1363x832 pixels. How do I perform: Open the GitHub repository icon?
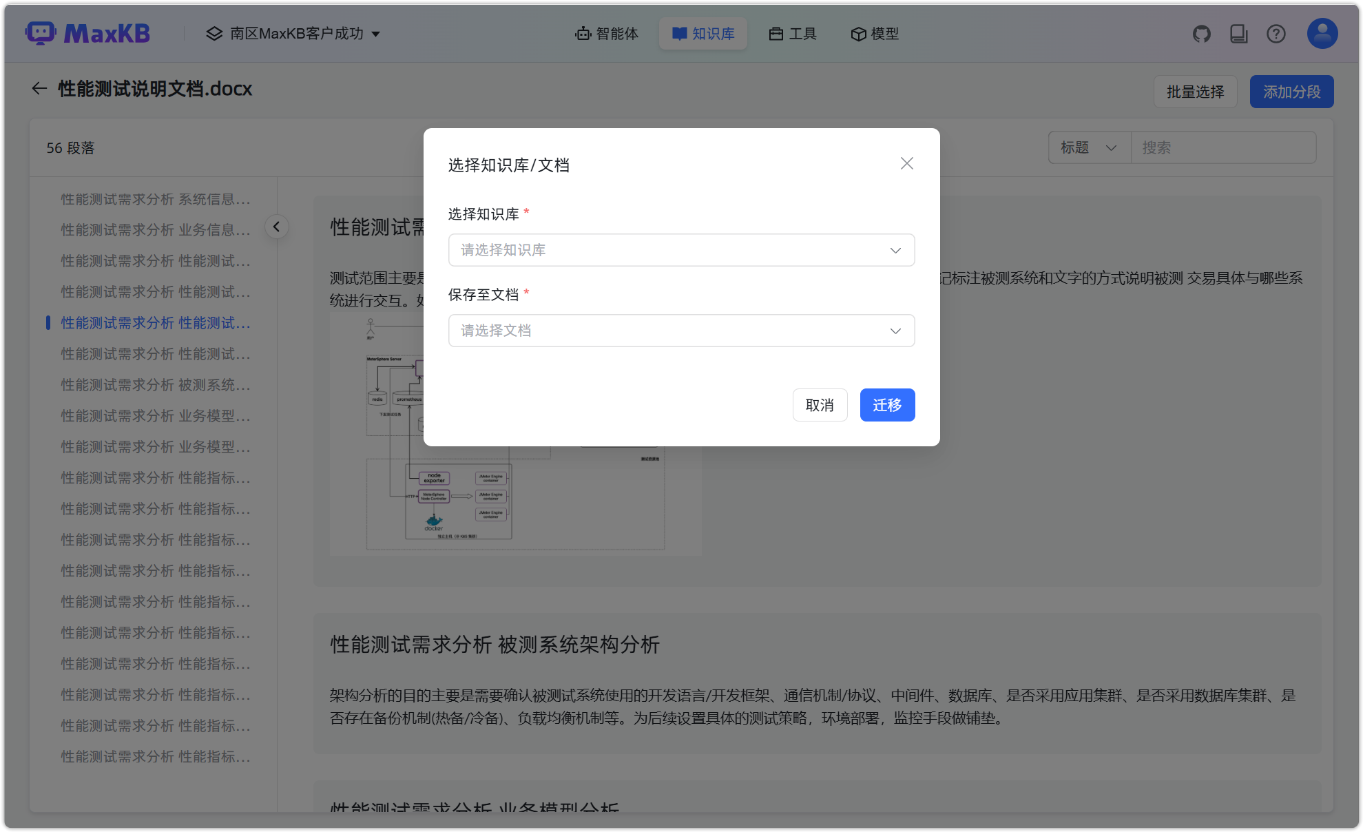click(1201, 32)
